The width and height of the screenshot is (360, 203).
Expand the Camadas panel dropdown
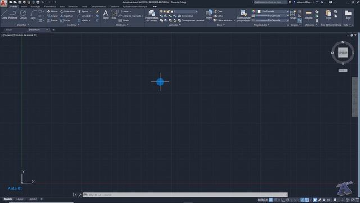pyautogui.click(x=174, y=25)
